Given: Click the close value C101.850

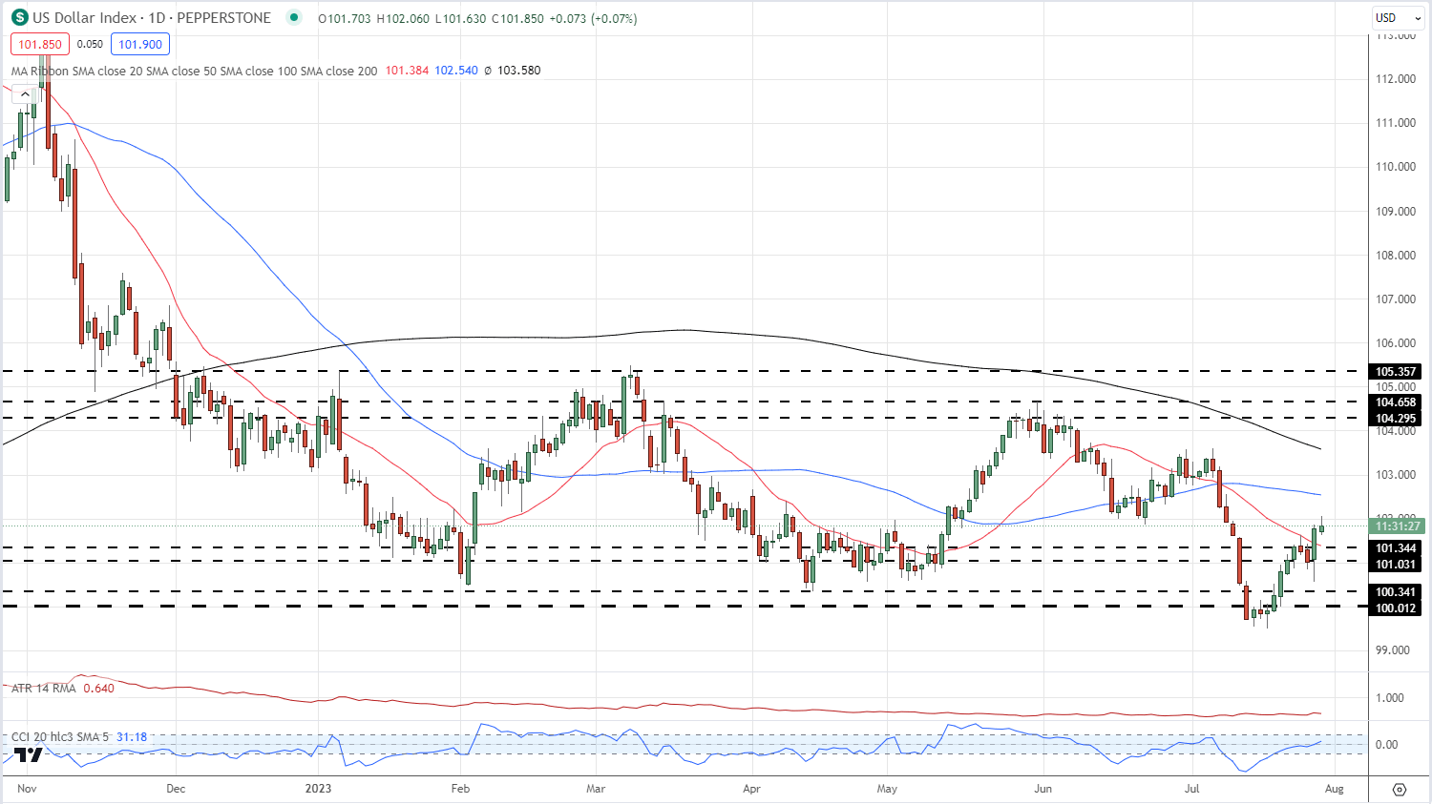Looking at the screenshot, I should coord(518,18).
